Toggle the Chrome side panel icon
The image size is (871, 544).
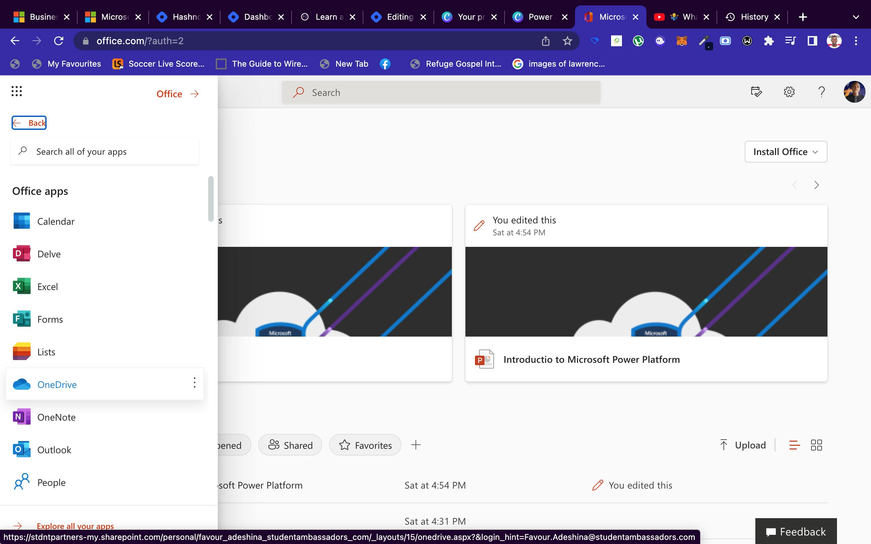click(x=812, y=41)
